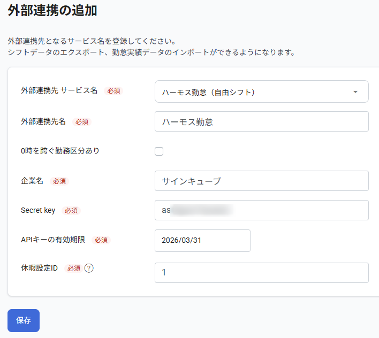Click the 休暇設定ID input showing 1
This screenshot has width=379, height=338.
(x=261, y=272)
